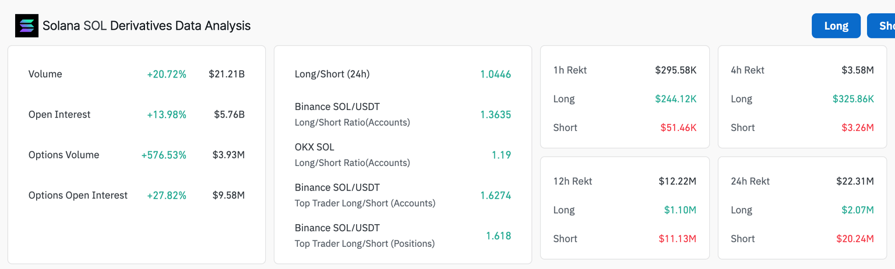The width and height of the screenshot is (895, 269).
Task: Click the 24h Short liquidation value $20.24M
Action: coord(855,239)
